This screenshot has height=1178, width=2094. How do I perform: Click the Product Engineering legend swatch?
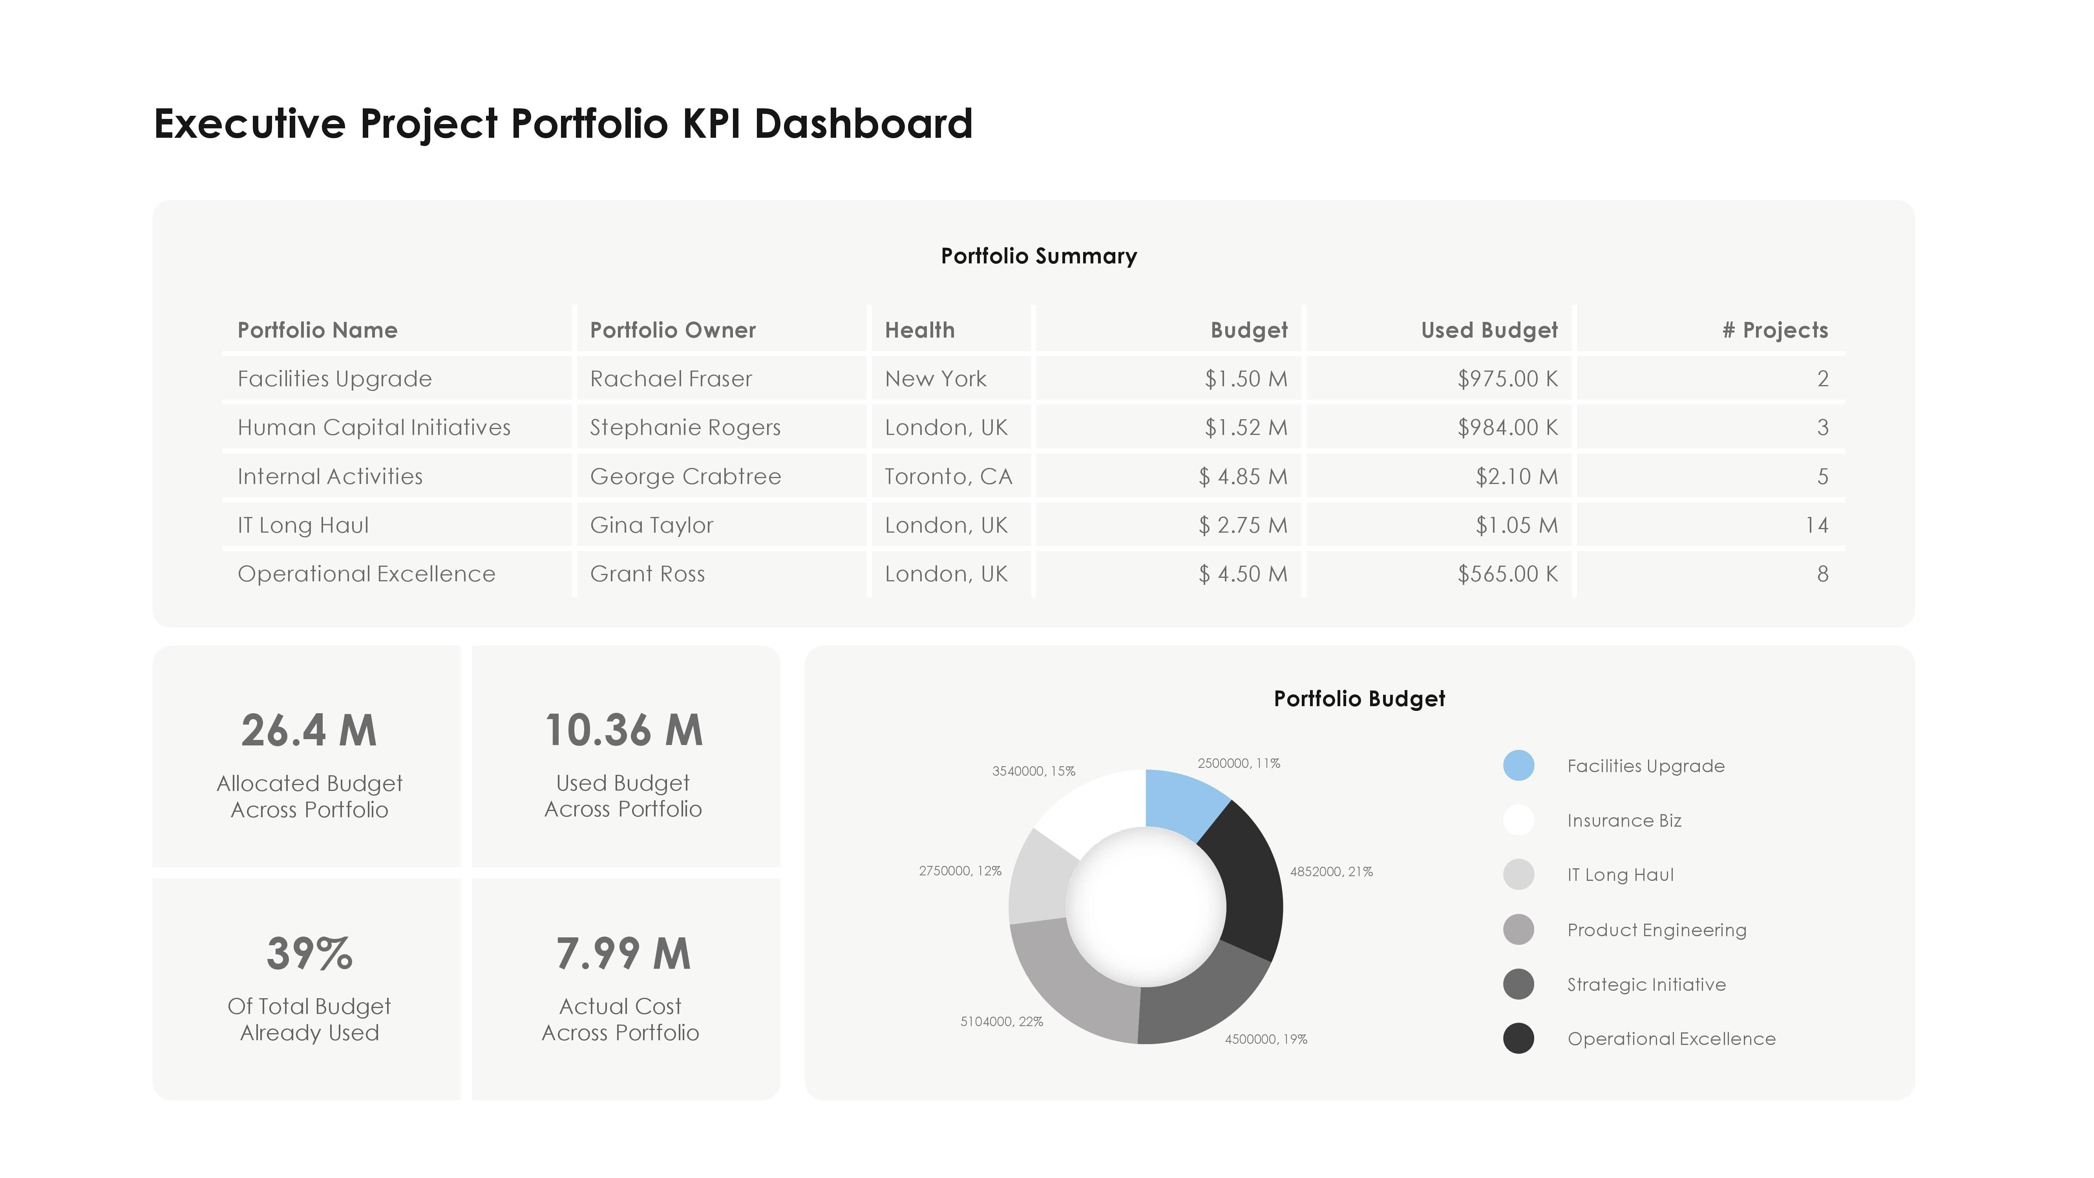pyautogui.click(x=1518, y=929)
